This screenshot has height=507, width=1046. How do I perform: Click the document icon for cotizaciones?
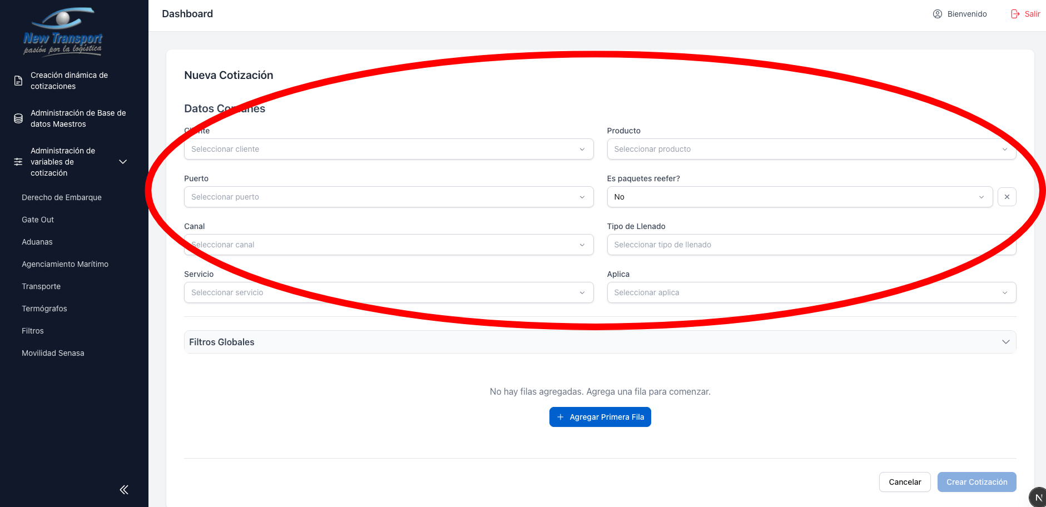(x=18, y=81)
